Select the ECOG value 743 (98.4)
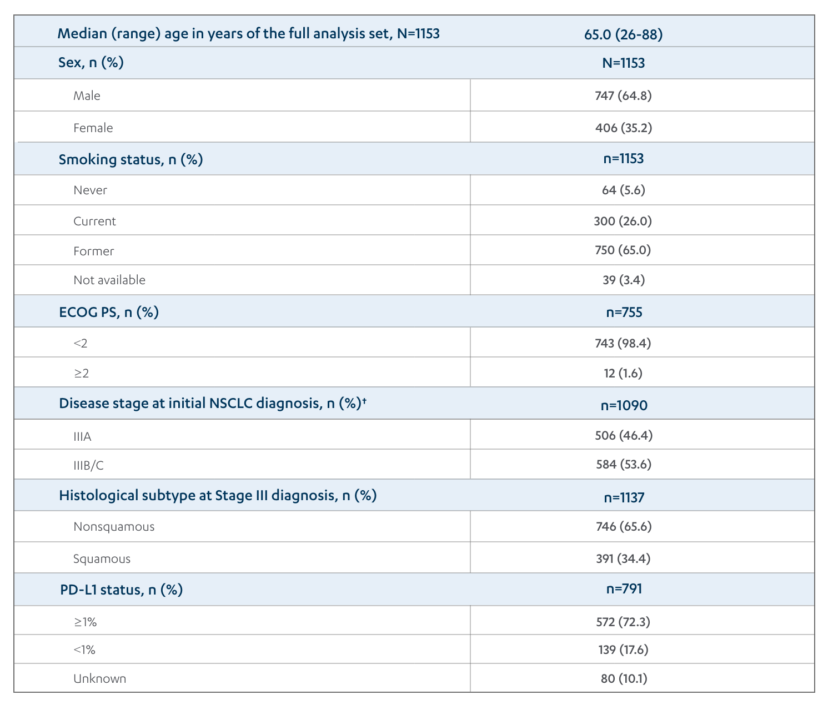The image size is (833, 715). 623,343
